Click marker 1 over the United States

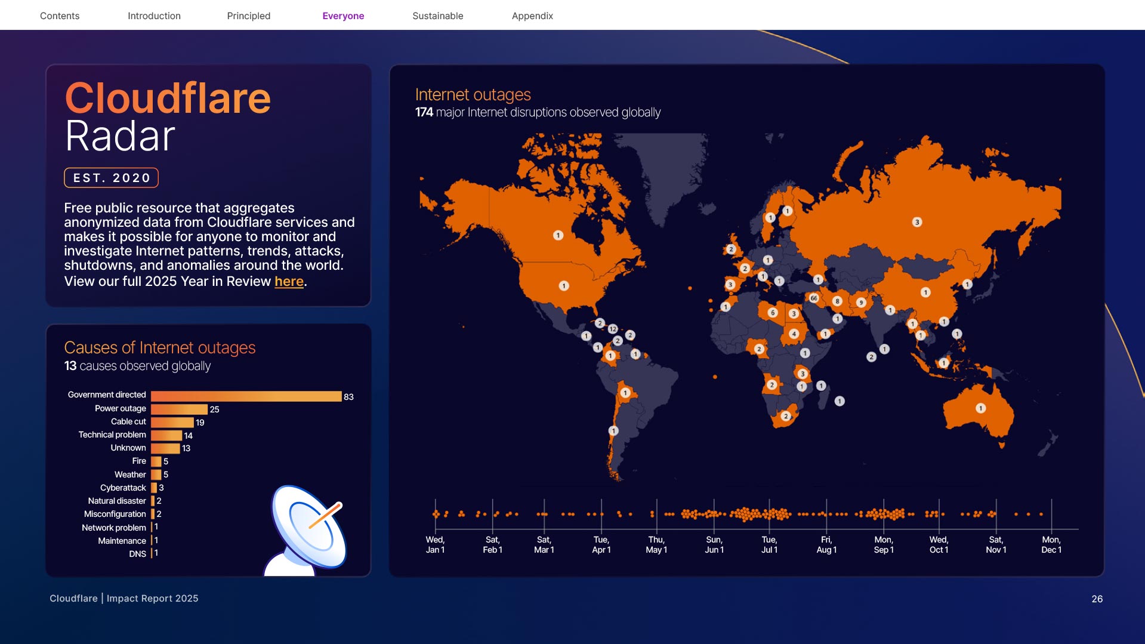click(x=564, y=286)
